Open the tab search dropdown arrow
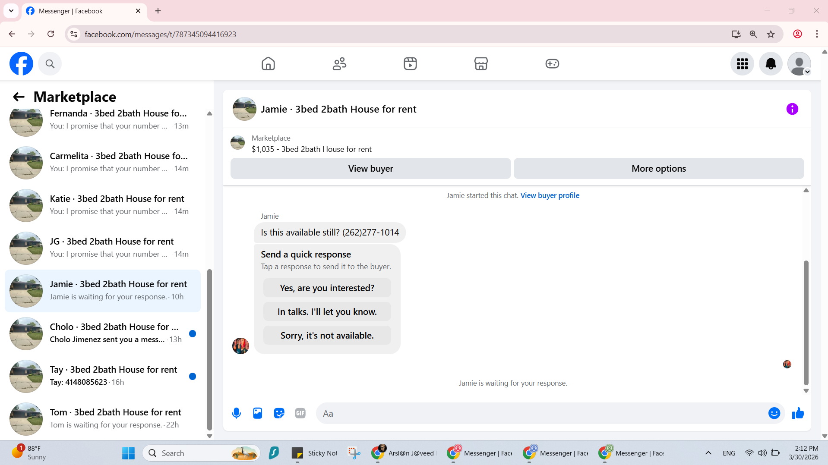The height and width of the screenshot is (465, 828). tap(11, 11)
